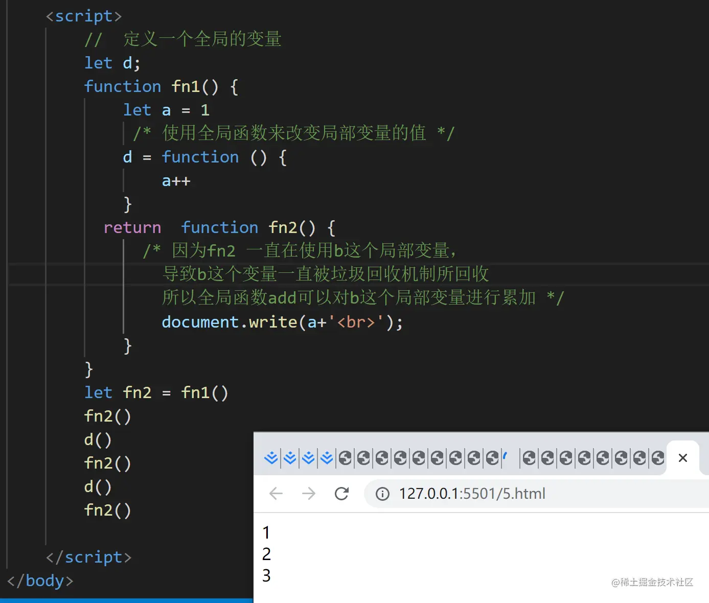Click the closing </script> tag
Screen dimensions: 709x603
coord(89,557)
